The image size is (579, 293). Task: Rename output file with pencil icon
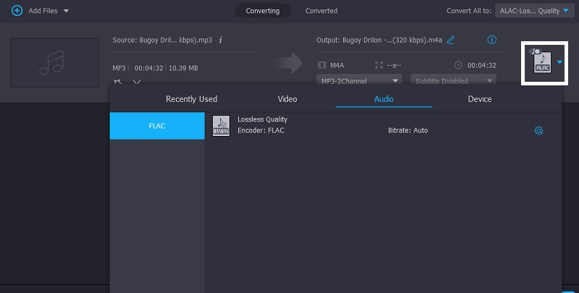[x=451, y=40]
